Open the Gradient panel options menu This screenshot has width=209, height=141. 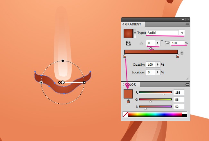[x=186, y=24]
